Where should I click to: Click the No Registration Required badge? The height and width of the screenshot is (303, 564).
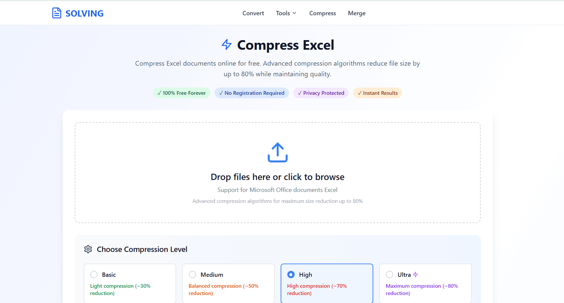click(251, 93)
